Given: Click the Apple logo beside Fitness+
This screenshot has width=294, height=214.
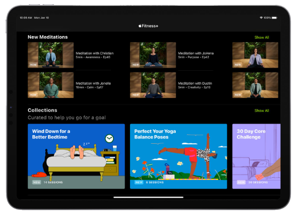Looking at the screenshot, I should tap(140, 26).
